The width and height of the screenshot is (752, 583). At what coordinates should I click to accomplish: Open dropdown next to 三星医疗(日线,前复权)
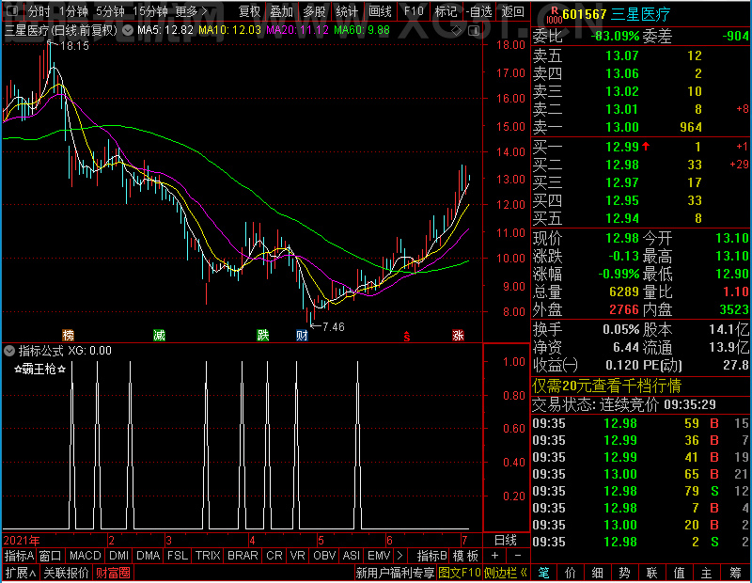(x=128, y=31)
